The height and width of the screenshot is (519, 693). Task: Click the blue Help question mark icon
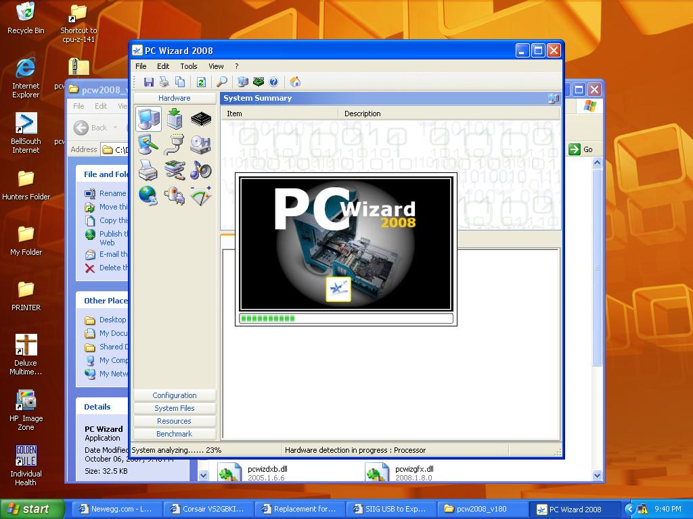273,82
